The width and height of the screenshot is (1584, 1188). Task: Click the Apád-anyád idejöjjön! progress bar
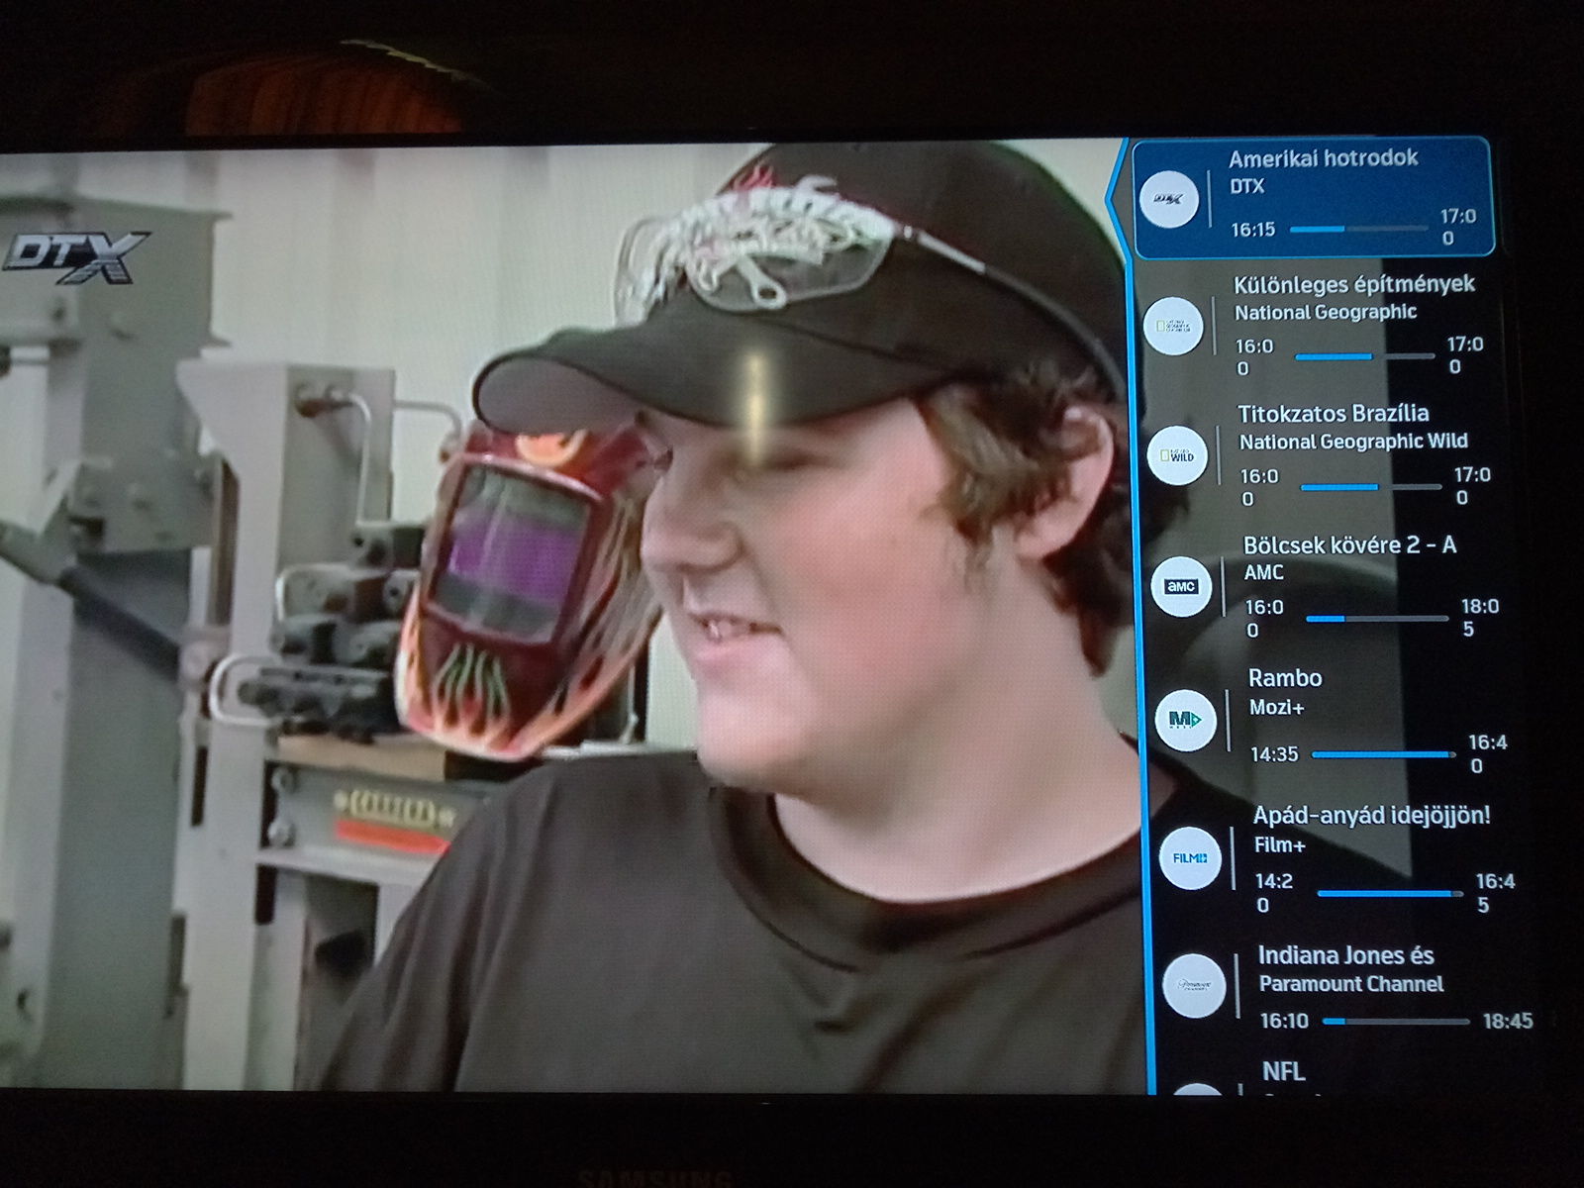[1391, 893]
